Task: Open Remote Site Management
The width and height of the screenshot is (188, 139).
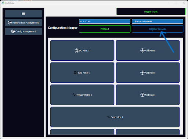Action: coord(23,22)
